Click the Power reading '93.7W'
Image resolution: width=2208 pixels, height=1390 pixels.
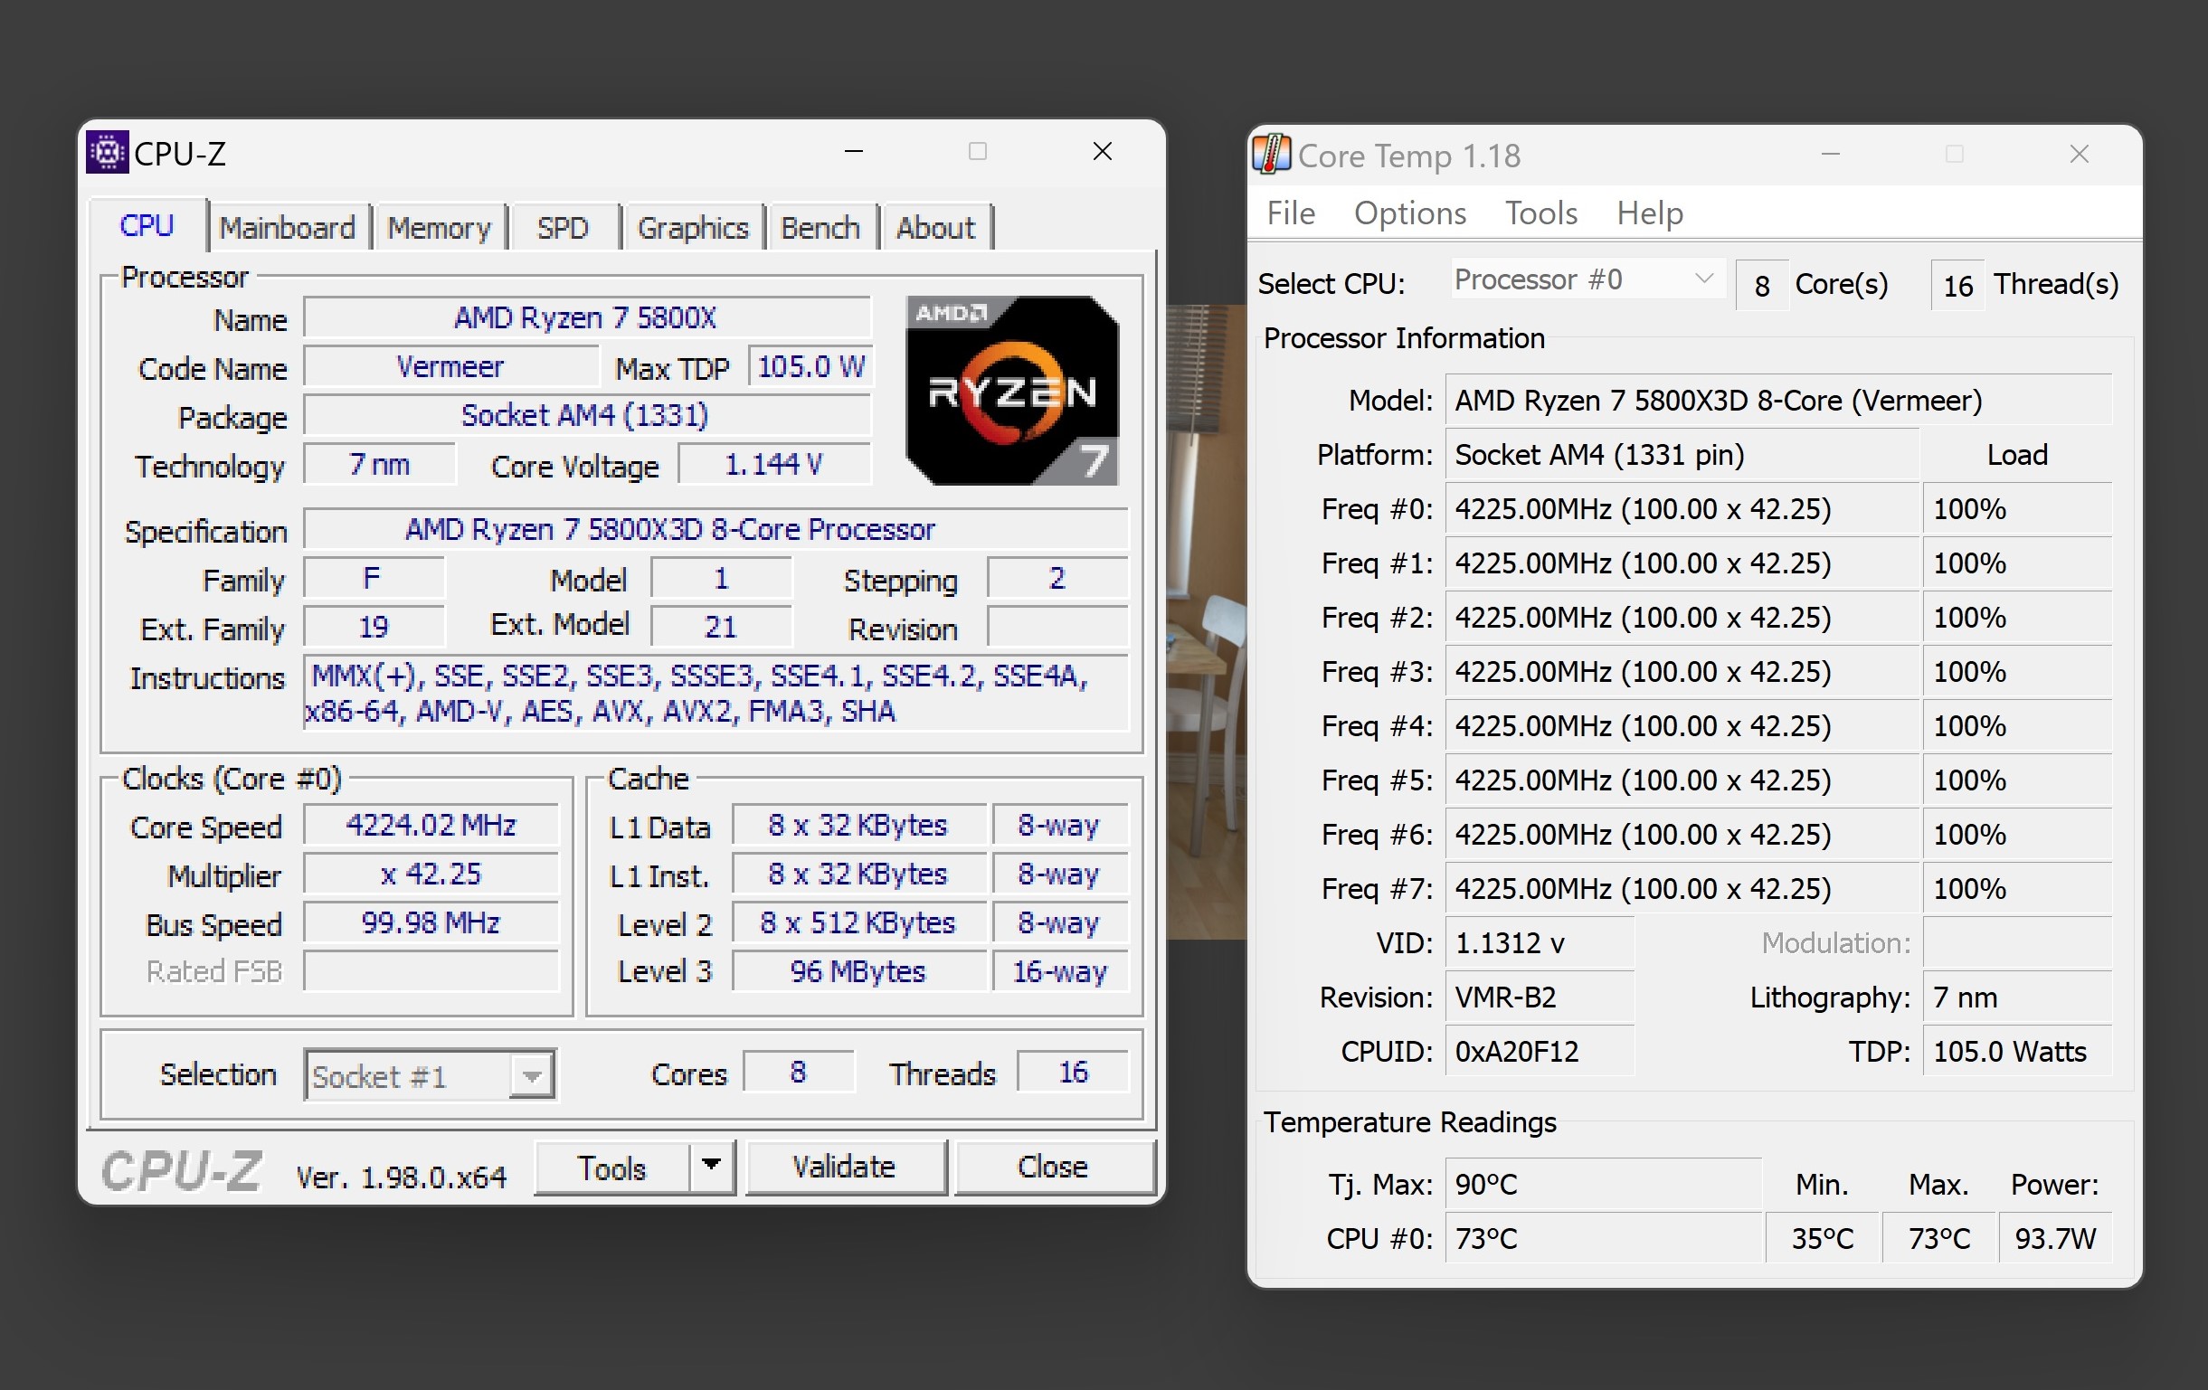point(2055,1239)
